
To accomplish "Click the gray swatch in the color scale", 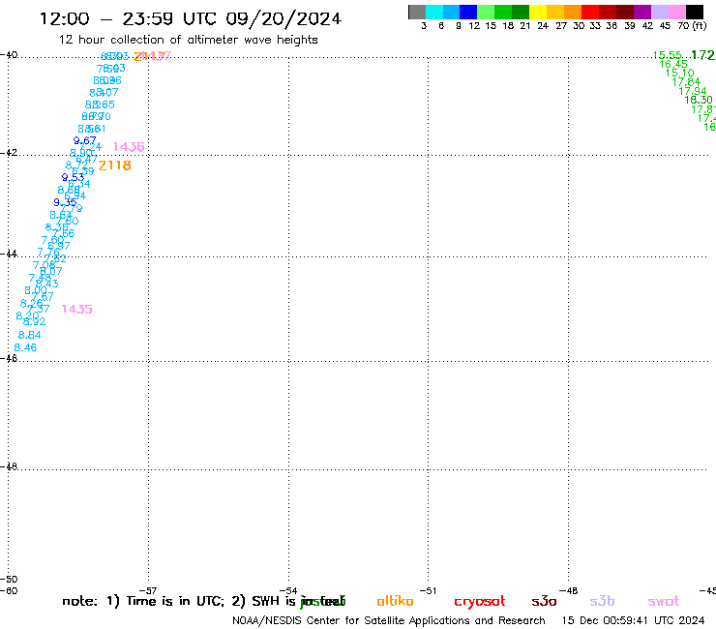I will click(x=417, y=12).
